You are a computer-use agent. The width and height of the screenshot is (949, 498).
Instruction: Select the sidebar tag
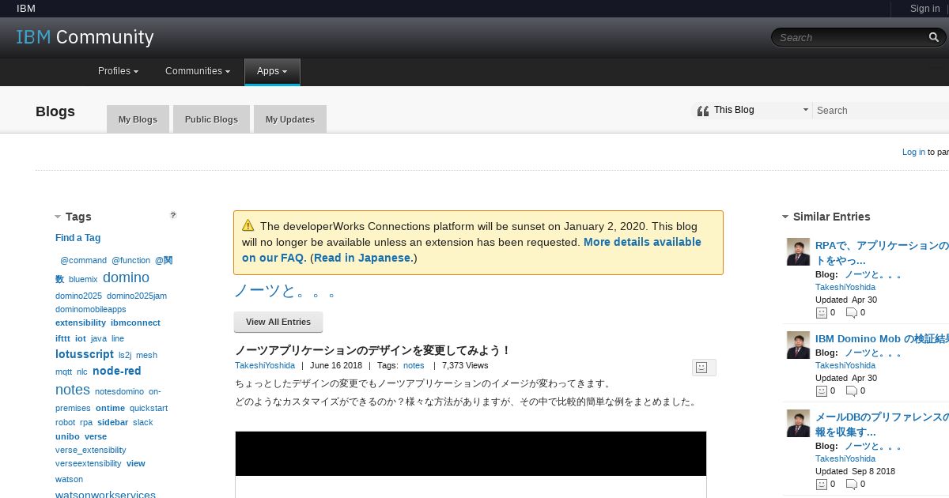[112, 422]
